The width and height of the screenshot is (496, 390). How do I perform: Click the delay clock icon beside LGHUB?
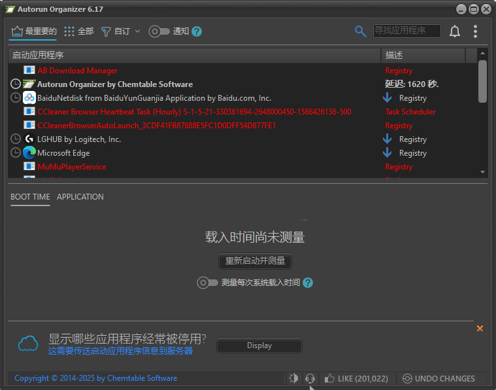(16, 139)
